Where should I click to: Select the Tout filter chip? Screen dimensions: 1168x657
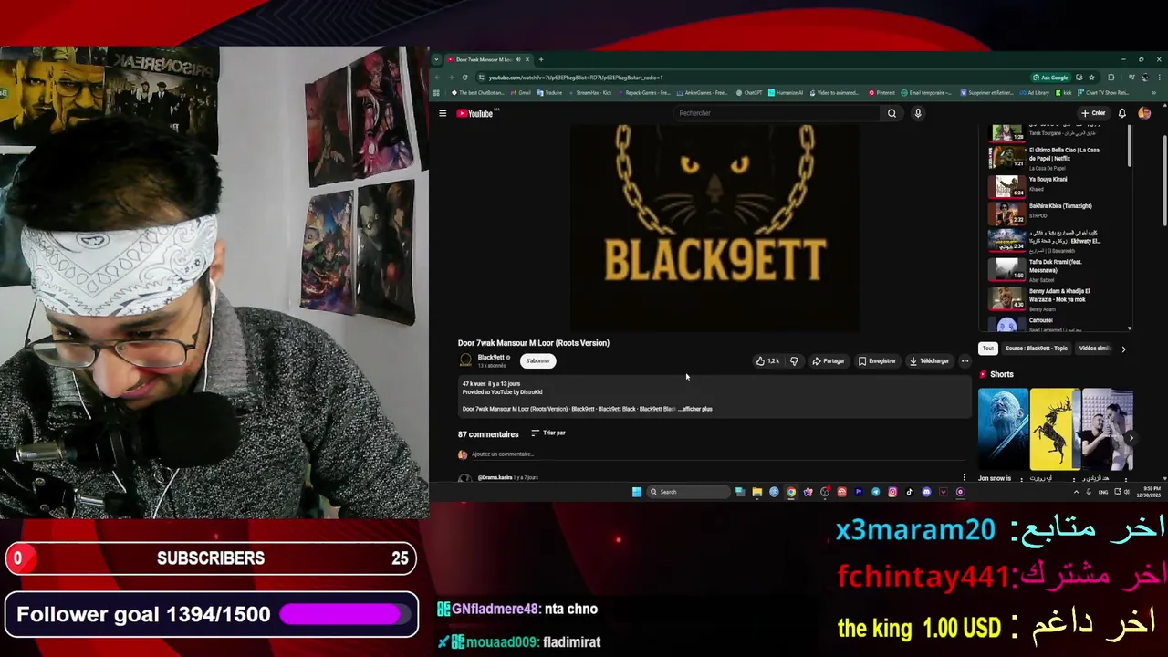(987, 349)
